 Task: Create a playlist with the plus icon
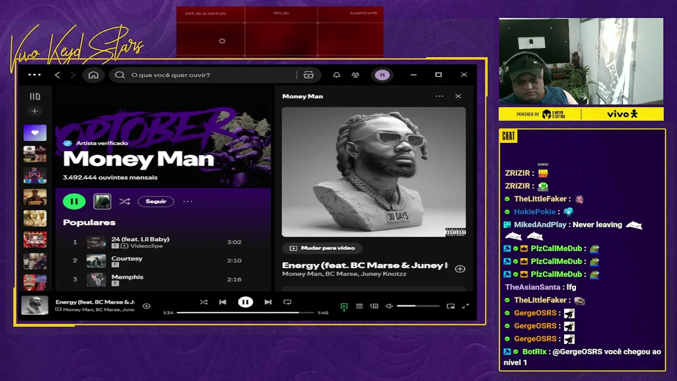click(x=35, y=111)
